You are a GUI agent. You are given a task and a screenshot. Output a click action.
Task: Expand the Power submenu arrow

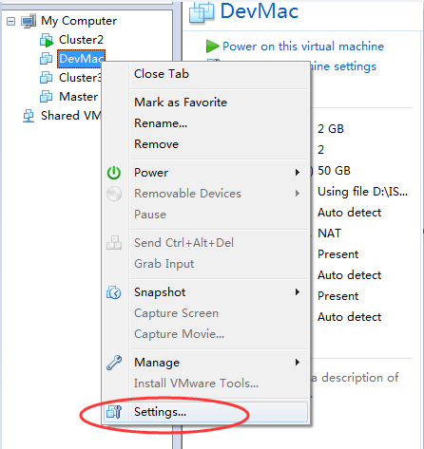(298, 173)
